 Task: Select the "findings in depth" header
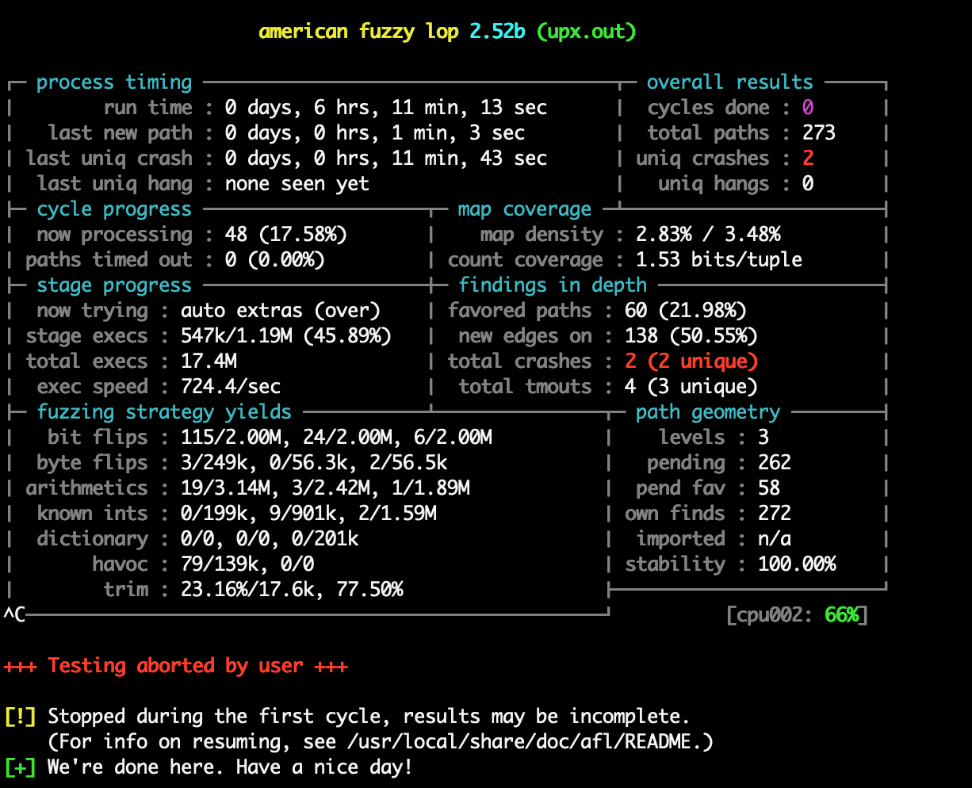[553, 285]
